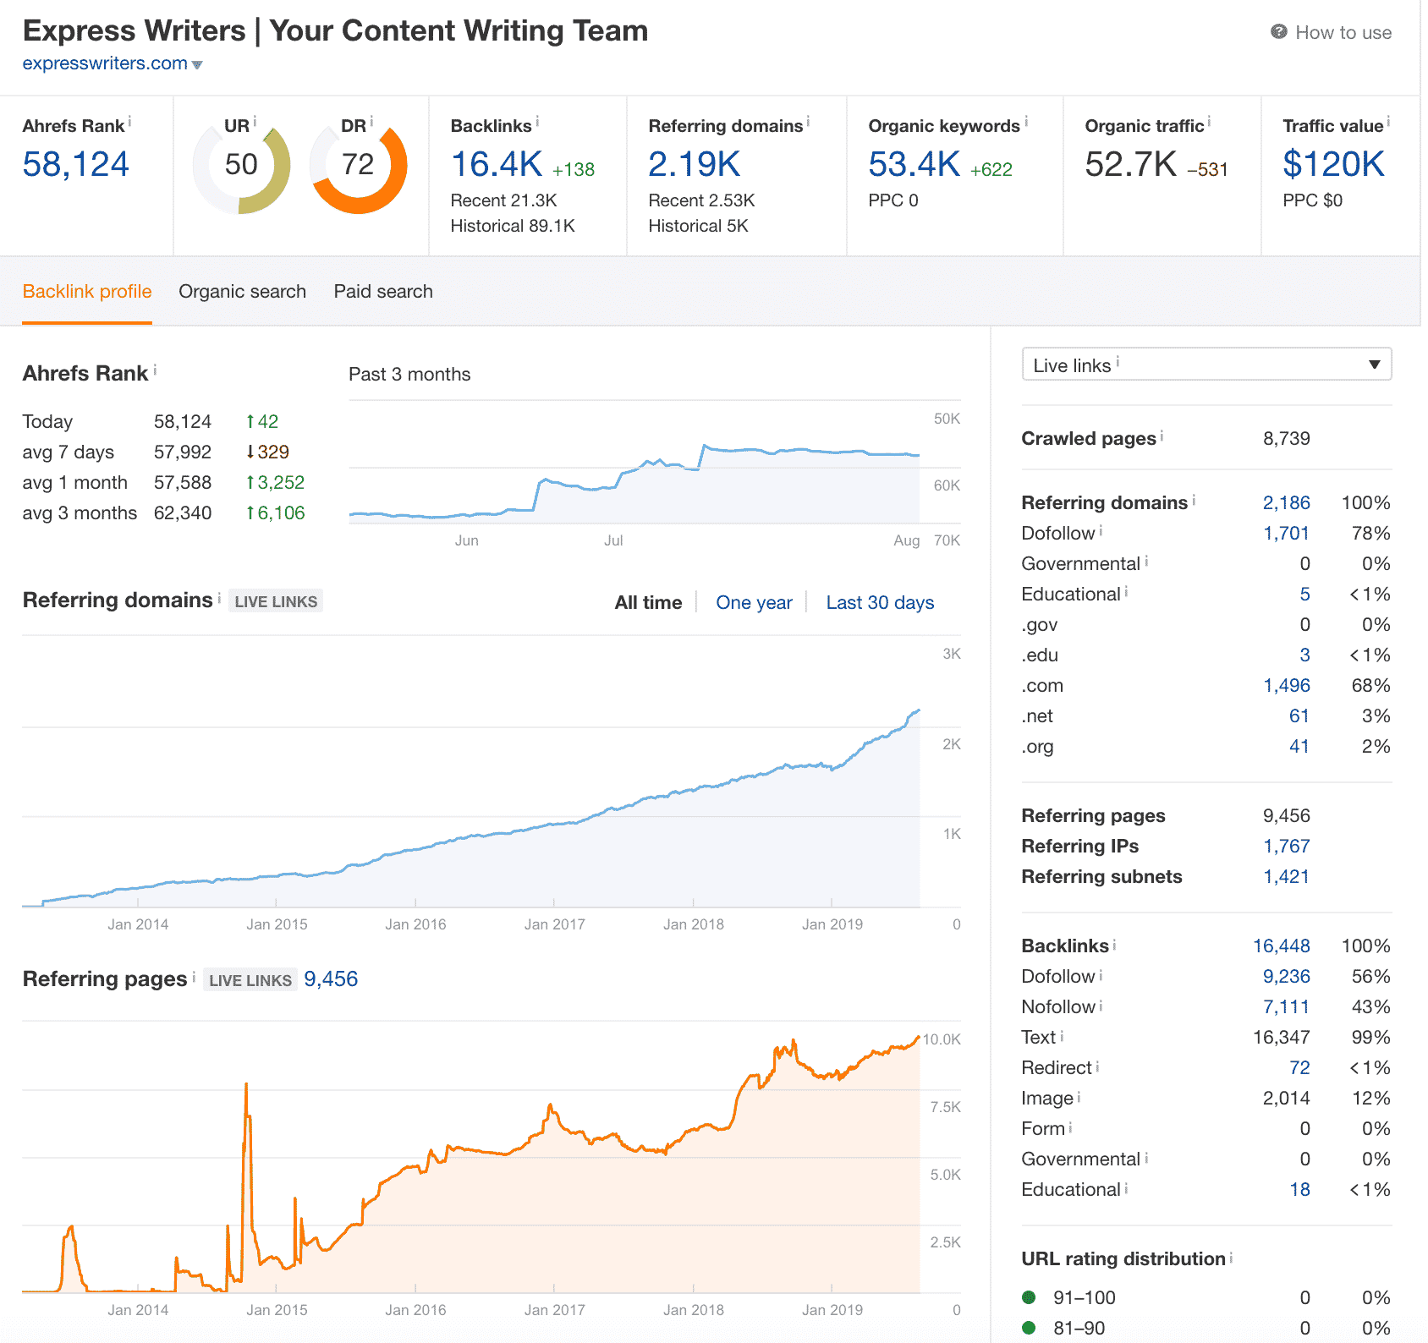Click Educational info icon under Referring domains
This screenshot has width=1428, height=1343.
(x=1126, y=591)
